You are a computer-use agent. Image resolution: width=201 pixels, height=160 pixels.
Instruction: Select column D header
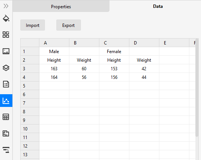[144, 43]
